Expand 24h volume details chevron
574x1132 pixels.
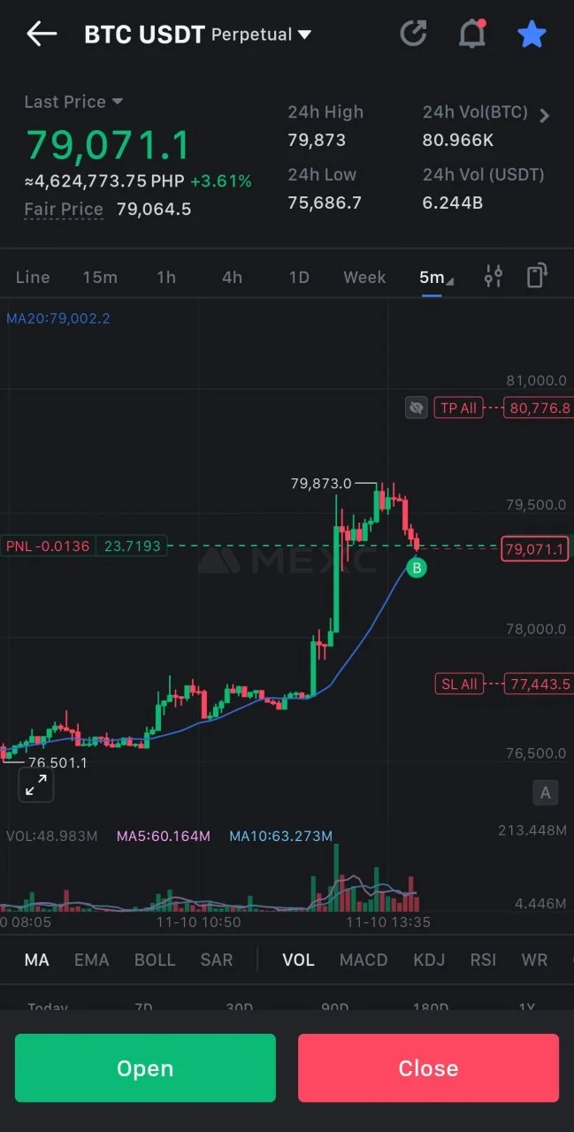point(544,116)
